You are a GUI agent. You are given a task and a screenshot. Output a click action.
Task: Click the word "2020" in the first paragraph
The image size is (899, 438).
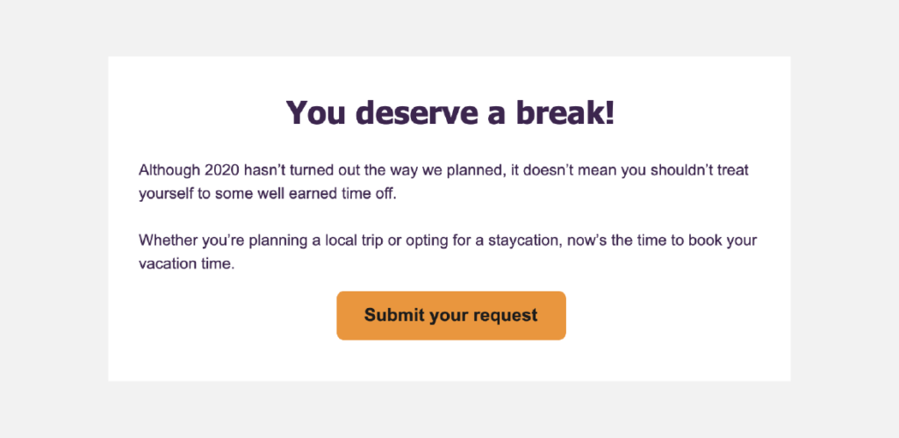221,170
